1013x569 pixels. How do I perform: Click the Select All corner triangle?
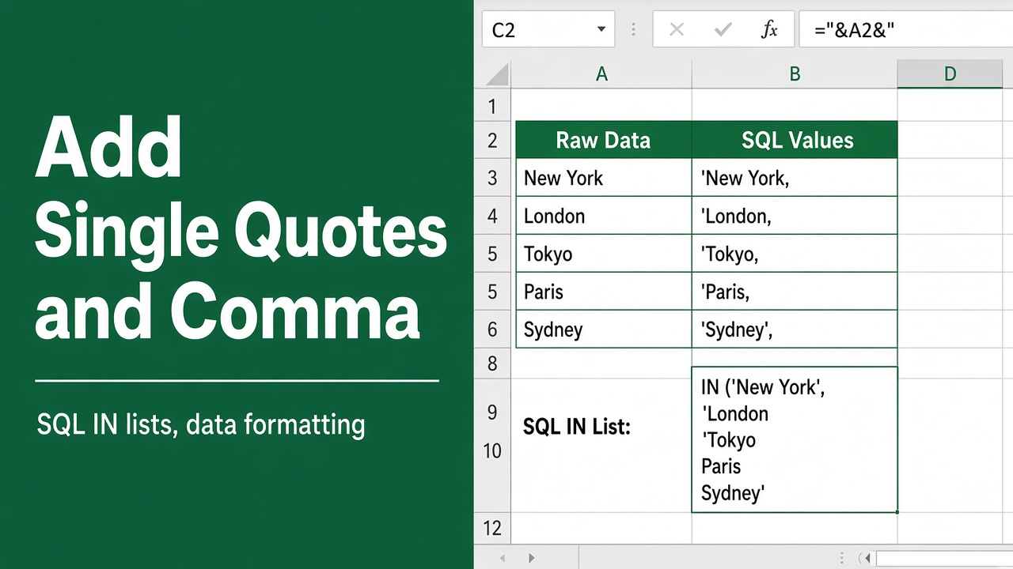(x=497, y=74)
